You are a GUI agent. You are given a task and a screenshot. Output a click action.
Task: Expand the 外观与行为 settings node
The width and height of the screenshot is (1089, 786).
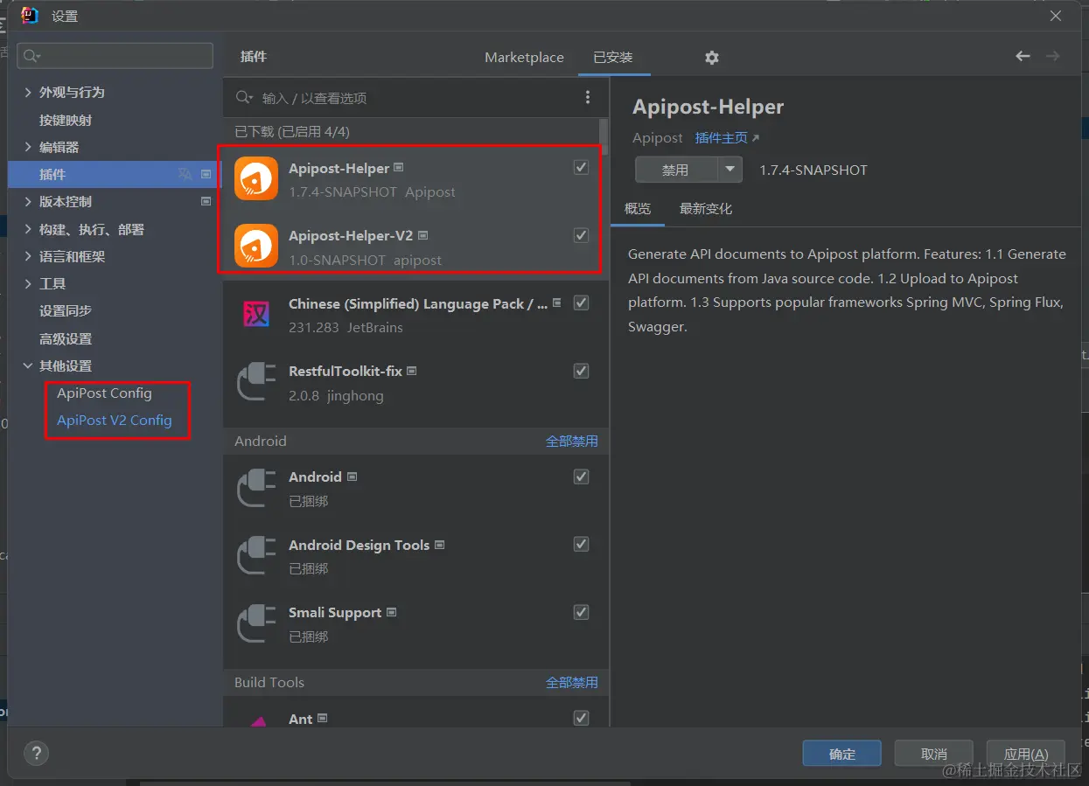click(28, 92)
